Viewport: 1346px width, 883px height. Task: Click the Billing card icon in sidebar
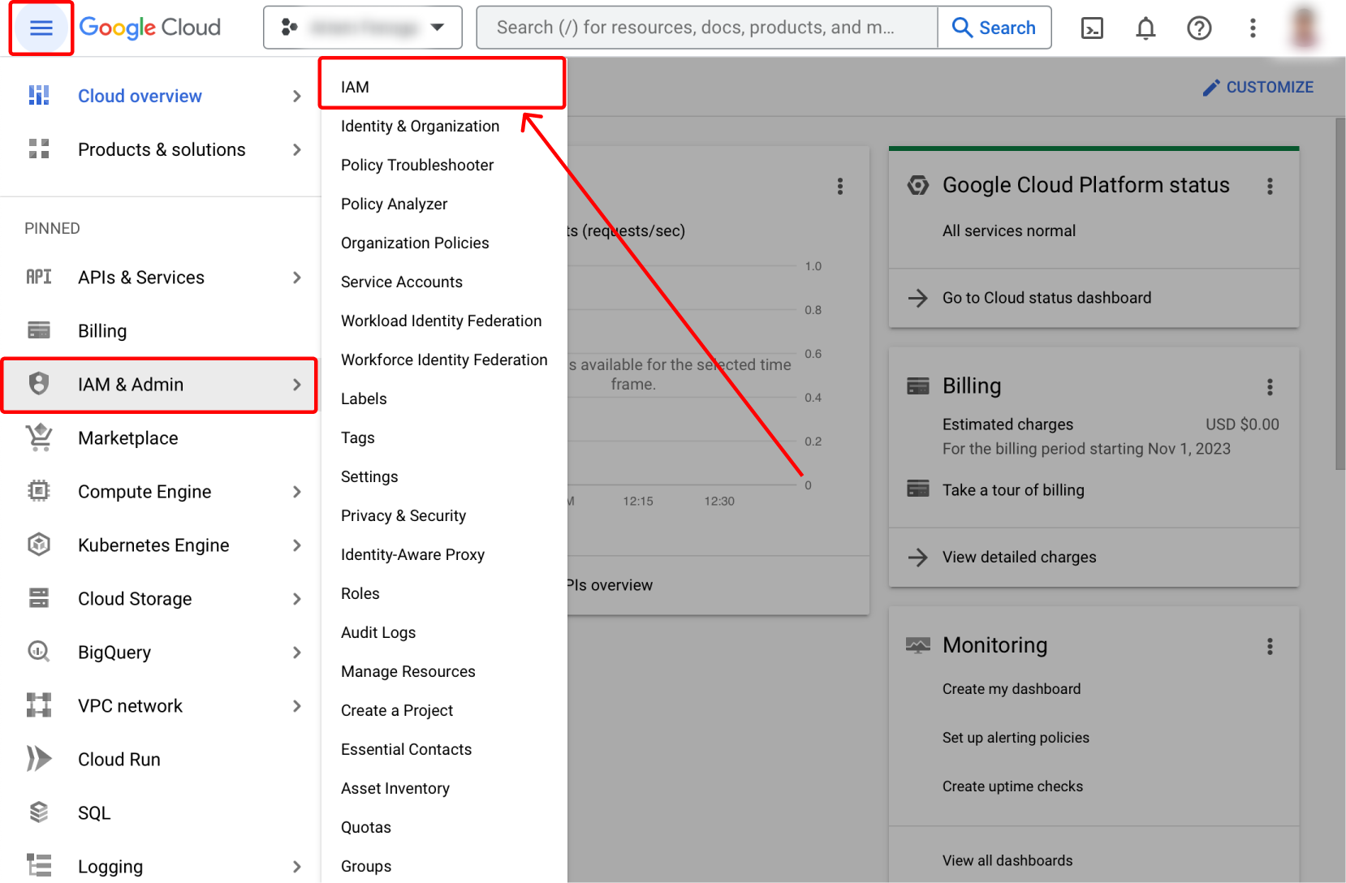(39, 331)
